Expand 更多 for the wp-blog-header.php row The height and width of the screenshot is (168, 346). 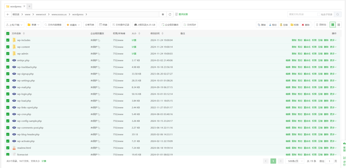(x=333, y=134)
